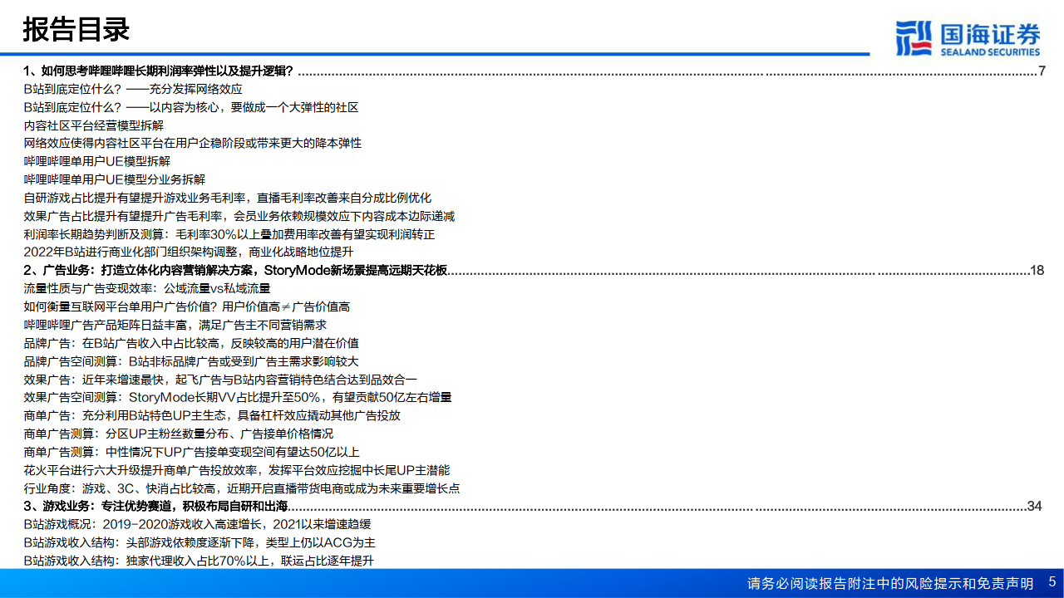Select line 效果广告占比提升有望提升广告毛利率
Screen dimensions: 1064x598
239,216
